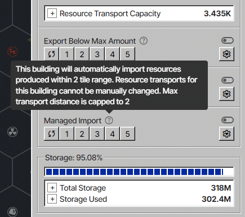245x217 pixels.
Task: Click the Export Below Max Amount label
Action: (x=90, y=41)
